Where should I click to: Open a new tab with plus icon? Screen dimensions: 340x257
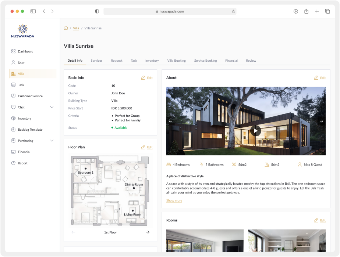click(x=317, y=11)
